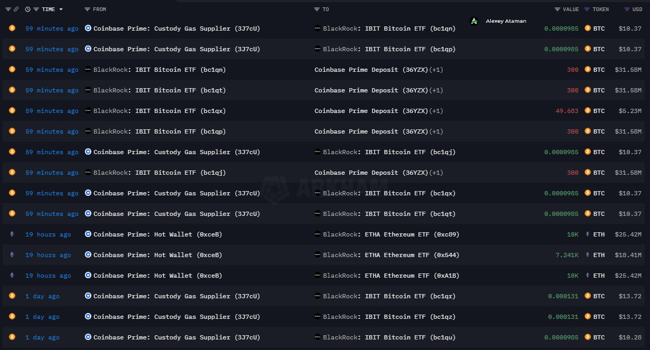Select $25.42M in the ETHA (0xc89) row
The width and height of the screenshot is (650, 350).
coord(628,234)
